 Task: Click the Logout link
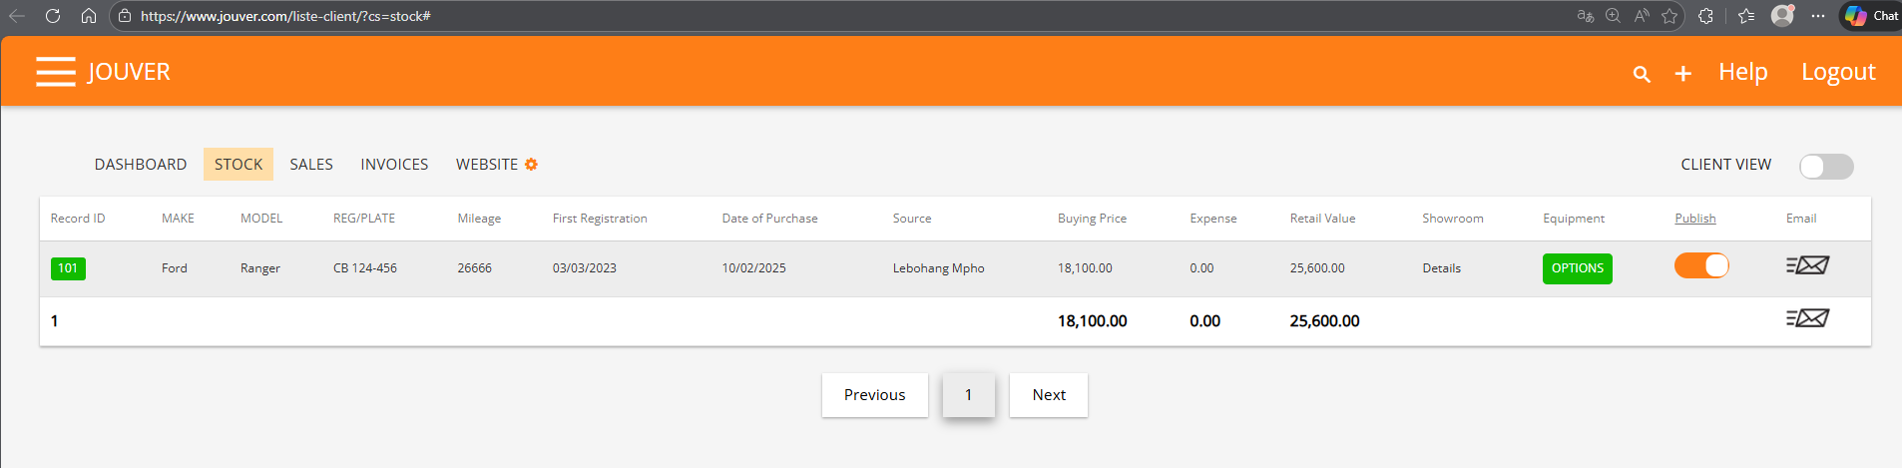point(1838,72)
